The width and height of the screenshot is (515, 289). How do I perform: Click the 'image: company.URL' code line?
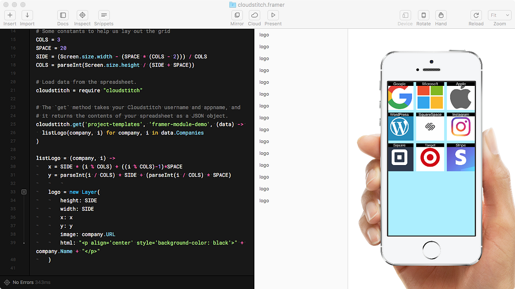click(88, 234)
